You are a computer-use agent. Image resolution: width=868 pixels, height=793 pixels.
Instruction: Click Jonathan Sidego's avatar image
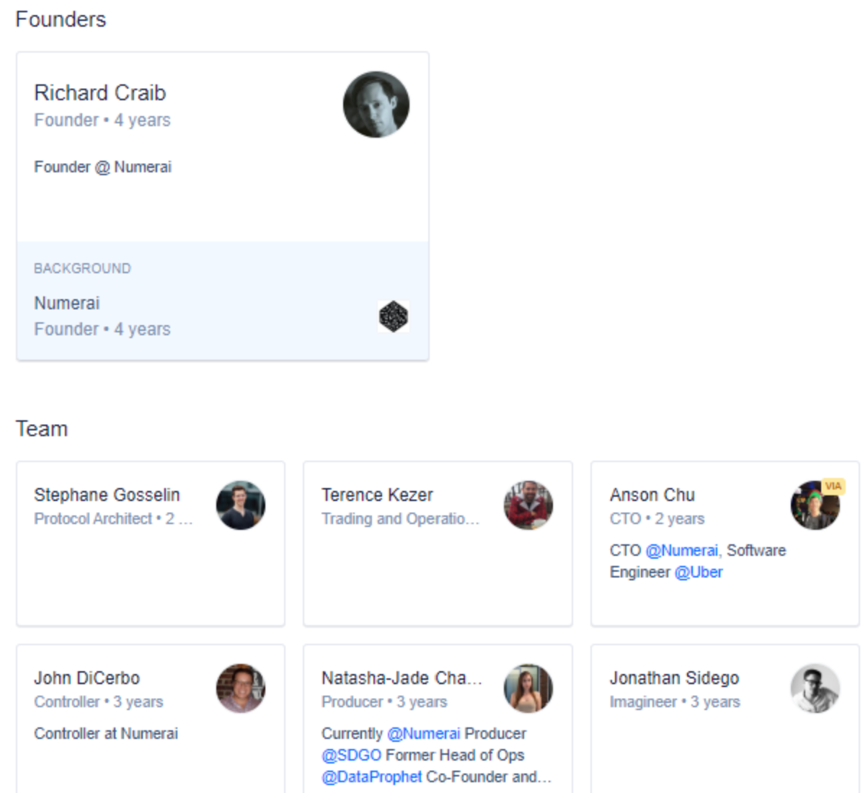[x=815, y=688]
